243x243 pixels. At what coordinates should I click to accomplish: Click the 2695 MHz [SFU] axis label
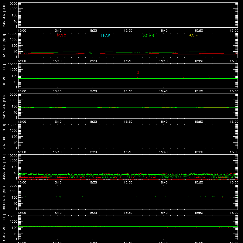click(4, 136)
